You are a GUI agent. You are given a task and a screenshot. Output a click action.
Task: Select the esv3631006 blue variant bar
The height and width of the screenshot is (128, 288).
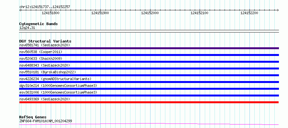149,96
